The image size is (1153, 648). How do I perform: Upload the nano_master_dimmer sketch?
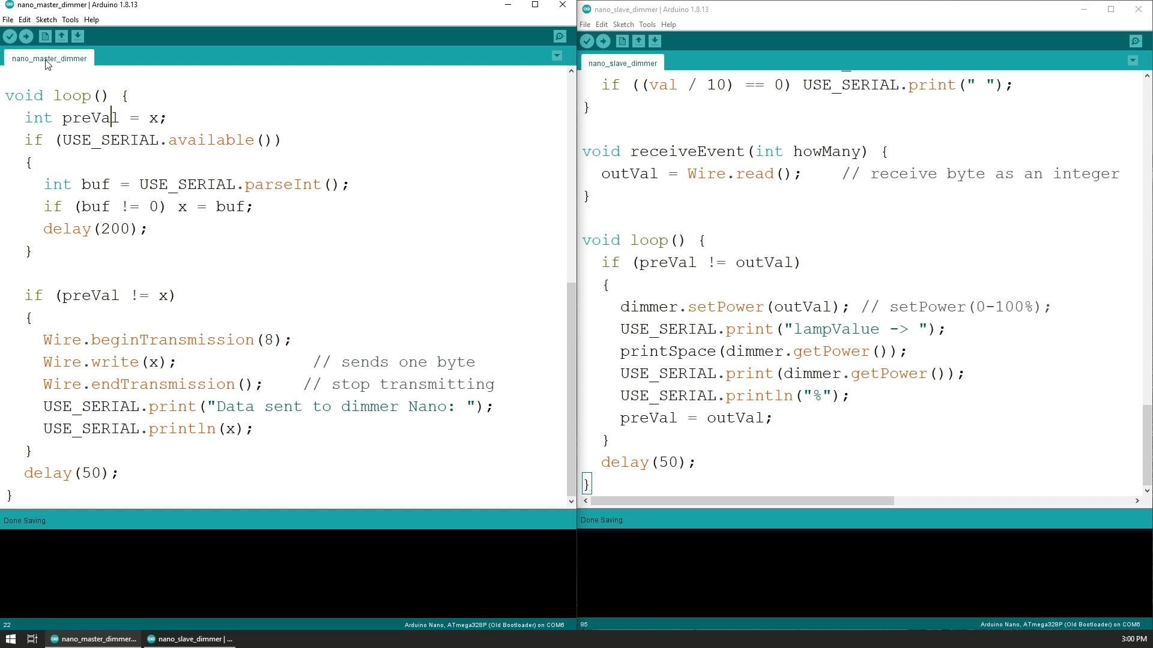pyautogui.click(x=26, y=36)
